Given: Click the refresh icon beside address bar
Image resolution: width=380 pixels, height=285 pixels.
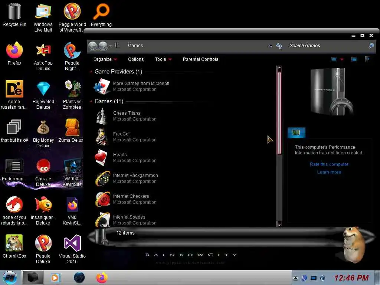Looking at the screenshot, I should point(279,46).
